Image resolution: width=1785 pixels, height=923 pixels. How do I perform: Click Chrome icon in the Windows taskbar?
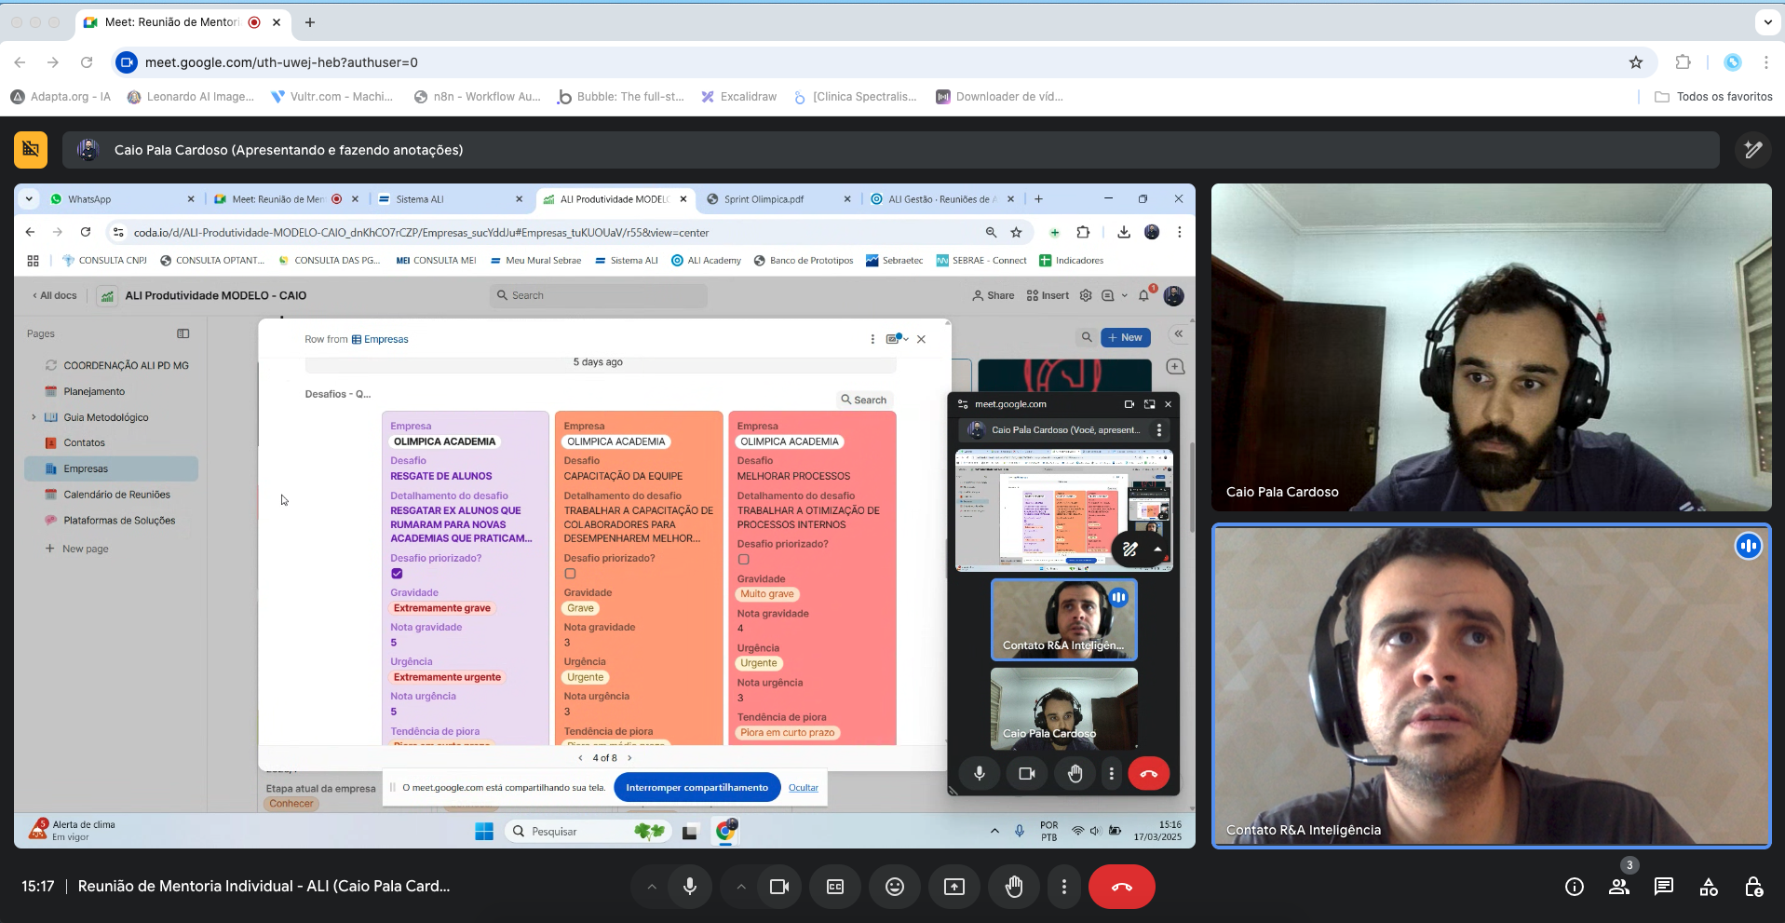725,831
